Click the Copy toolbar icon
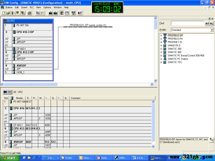This screenshot has width=215, height=161. pos(38,13)
